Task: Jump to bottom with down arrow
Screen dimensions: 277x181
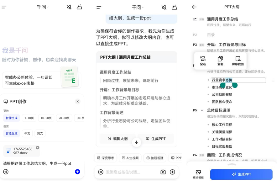Action: [x=137, y=142]
